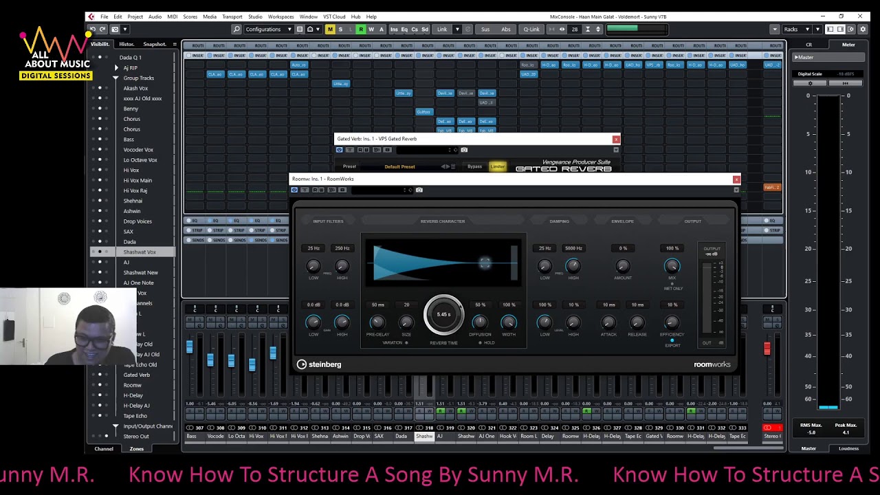The width and height of the screenshot is (880, 495).
Task: Click Bypass in the Gated Reverb plugin
Action: click(474, 166)
